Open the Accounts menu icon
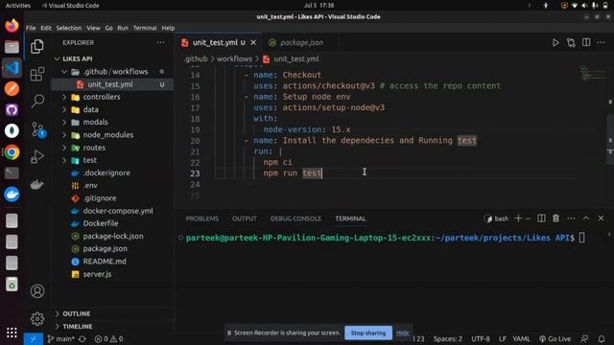This screenshot has width=614, height=345. [x=37, y=291]
